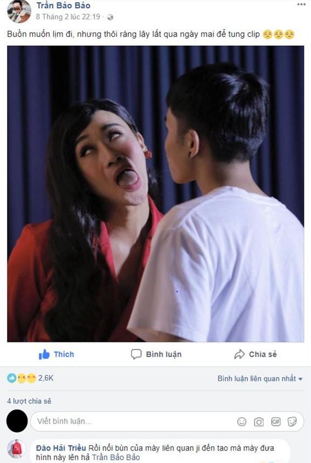Click the Thích thumbs-up icon
The image size is (311, 463).
tap(44, 354)
